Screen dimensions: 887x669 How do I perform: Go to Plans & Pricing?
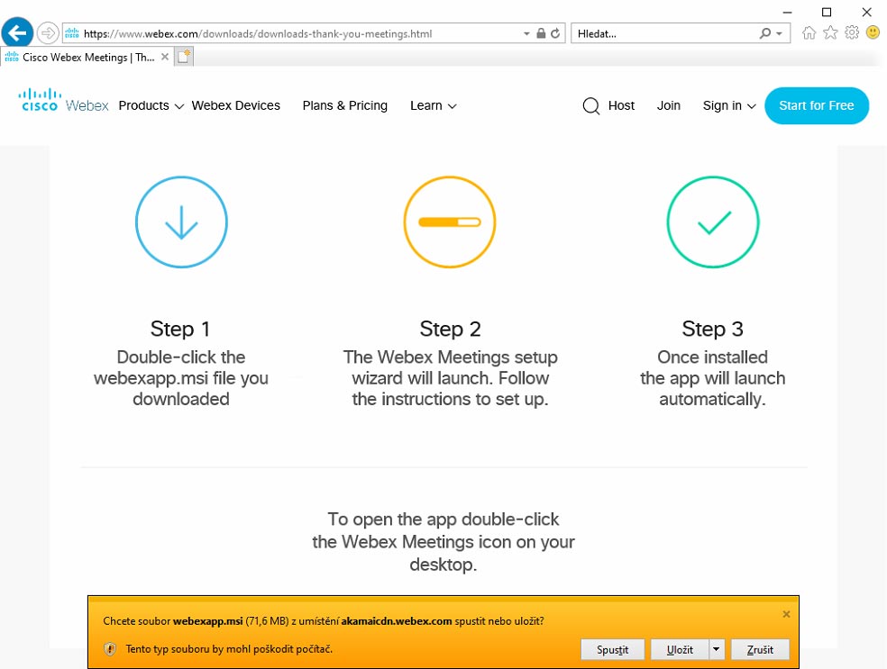coord(345,105)
